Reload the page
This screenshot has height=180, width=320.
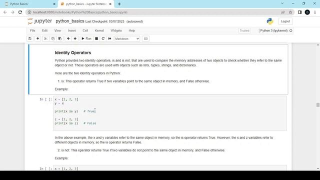pyautogui.click(x=20, y=12)
